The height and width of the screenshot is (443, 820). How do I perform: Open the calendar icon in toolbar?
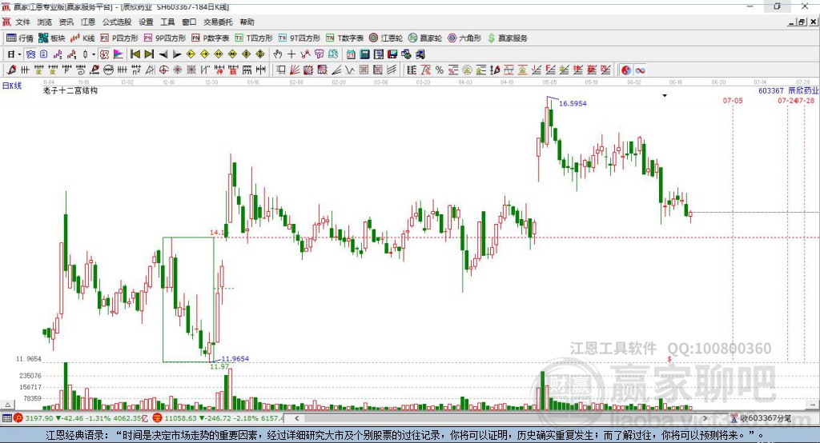[x=351, y=54]
